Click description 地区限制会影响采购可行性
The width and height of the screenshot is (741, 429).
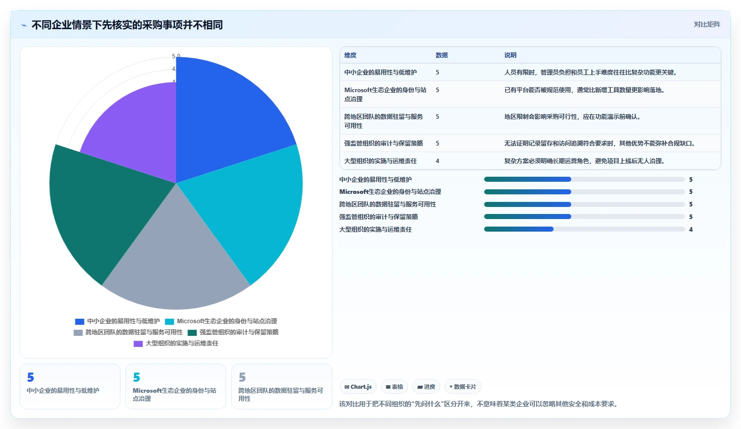coord(572,117)
